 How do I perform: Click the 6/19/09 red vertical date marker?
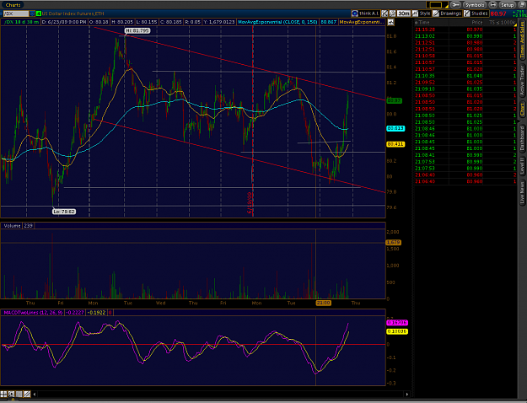(x=250, y=202)
